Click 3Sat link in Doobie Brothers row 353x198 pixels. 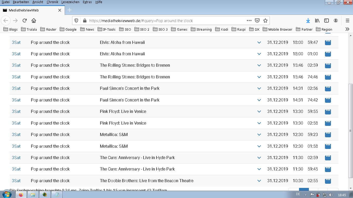point(16,181)
